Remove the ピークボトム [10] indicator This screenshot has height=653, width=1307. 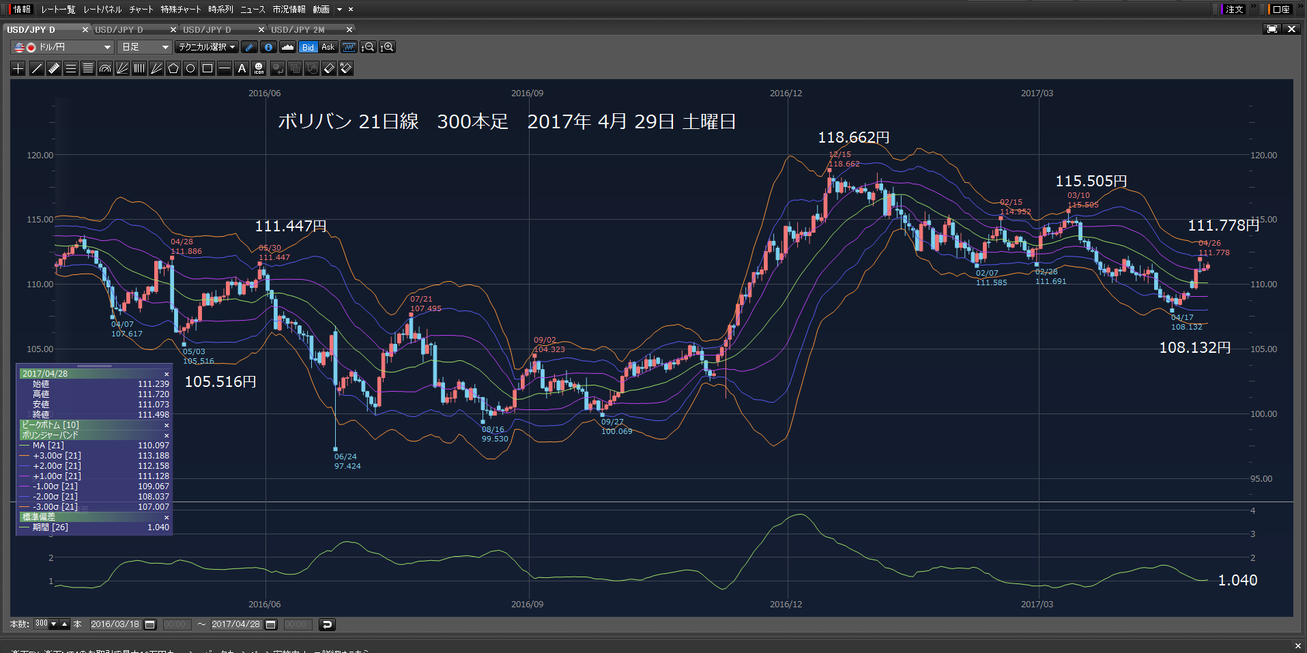point(166,425)
